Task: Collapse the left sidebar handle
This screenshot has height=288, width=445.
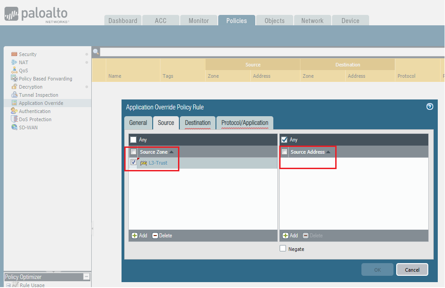Action: coord(92,228)
